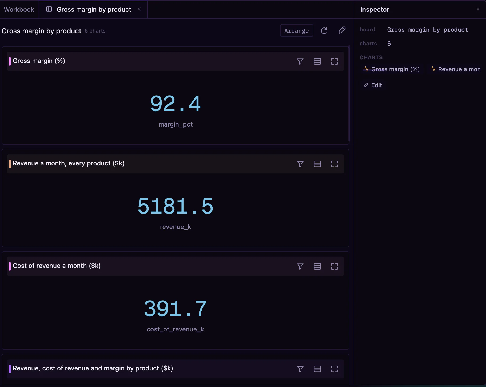Filter the Revenue a month, every product chart
Viewport: 486px width, 387px height.
pos(300,164)
